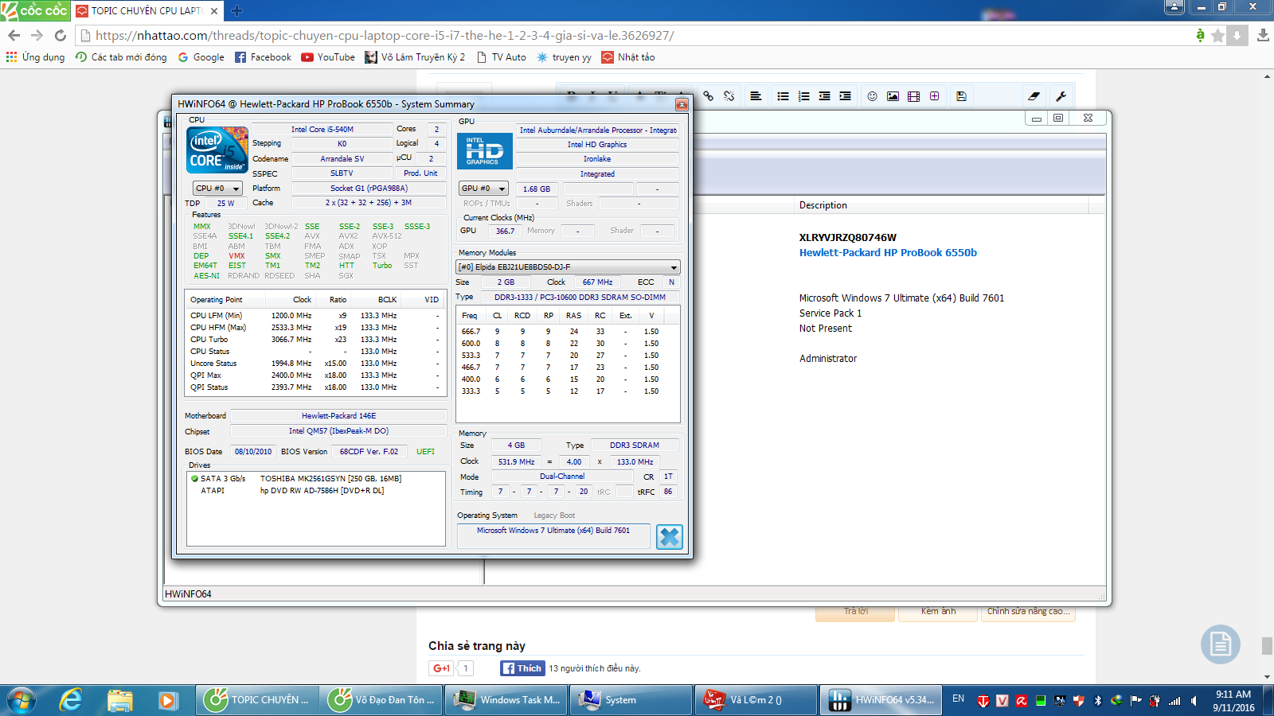Screen dimensions: 1274x716
Task: Open a new browser tab
Action: (236, 10)
